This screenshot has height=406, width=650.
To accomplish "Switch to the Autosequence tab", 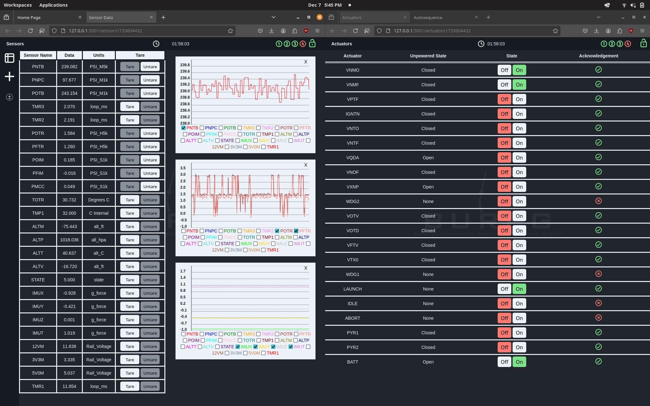I will (x=446, y=17).
